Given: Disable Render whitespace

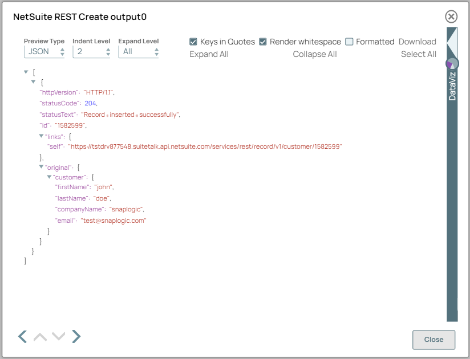Looking at the screenshot, I should pos(263,42).
